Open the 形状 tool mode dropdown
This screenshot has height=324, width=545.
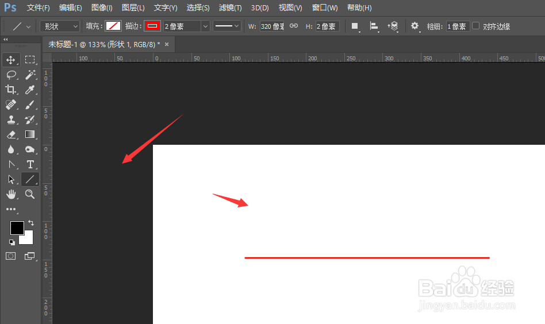click(60, 26)
